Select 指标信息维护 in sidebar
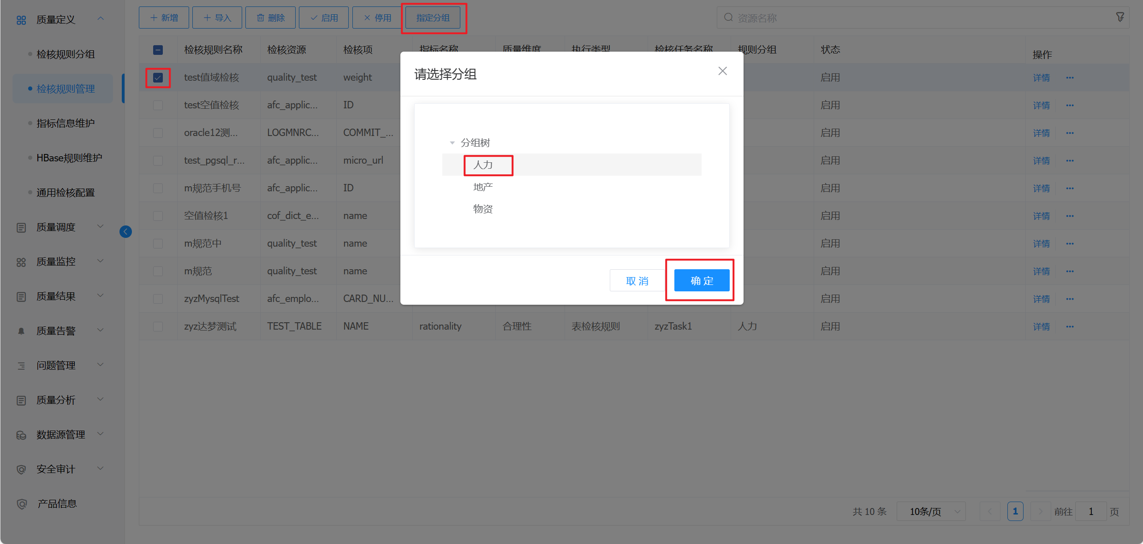The height and width of the screenshot is (544, 1143). (x=65, y=124)
